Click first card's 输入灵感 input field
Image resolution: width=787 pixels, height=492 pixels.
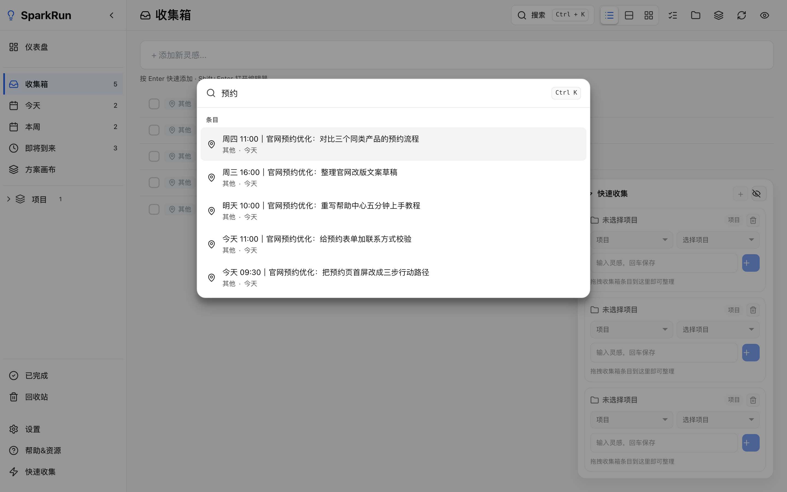pos(664,263)
